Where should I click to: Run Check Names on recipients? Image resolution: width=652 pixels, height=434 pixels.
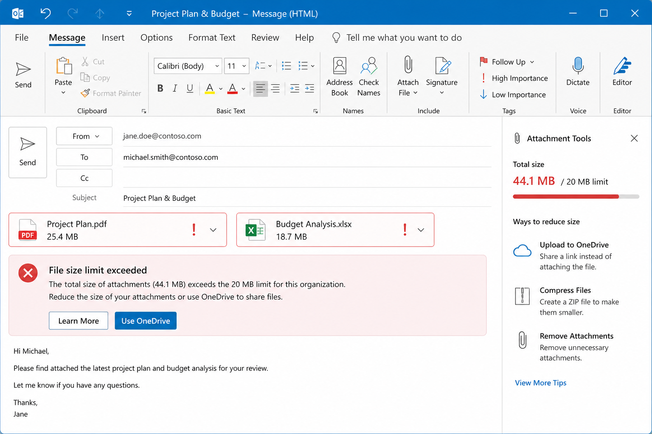(369, 77)
